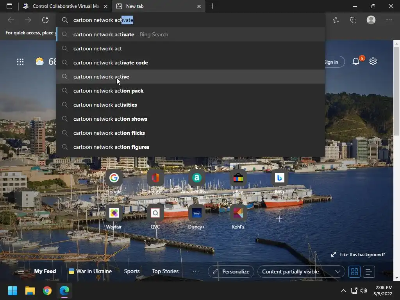400x300 pixels.
Task: Open the volume tray icon
Action: tap(364, 291)
